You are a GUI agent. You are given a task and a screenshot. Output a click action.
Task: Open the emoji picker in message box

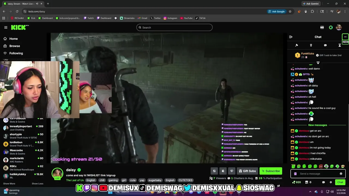point(341,174)
